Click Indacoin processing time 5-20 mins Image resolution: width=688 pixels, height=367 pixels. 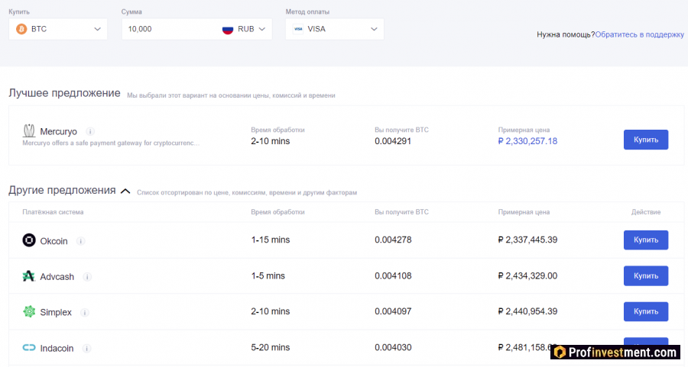pyautogui.click(x=271, y=347)
